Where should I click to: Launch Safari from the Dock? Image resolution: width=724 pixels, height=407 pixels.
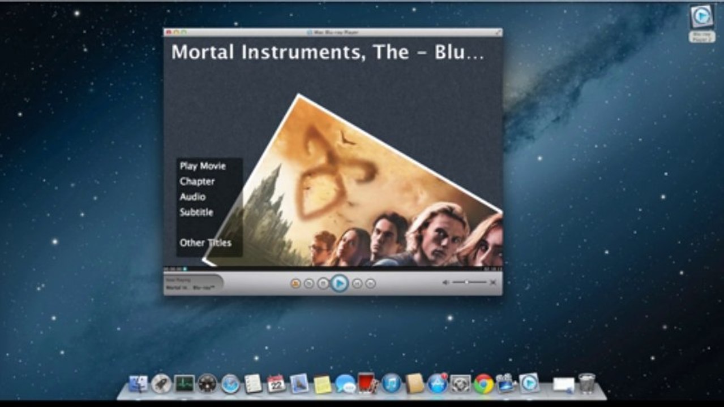[x=230, y=383]
